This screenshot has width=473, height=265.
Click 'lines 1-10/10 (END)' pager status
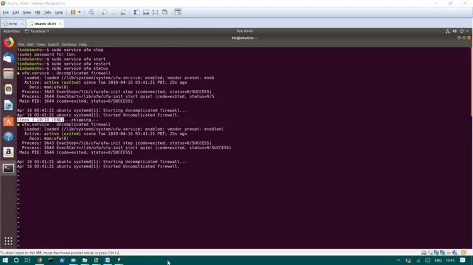tap(40, 120)
